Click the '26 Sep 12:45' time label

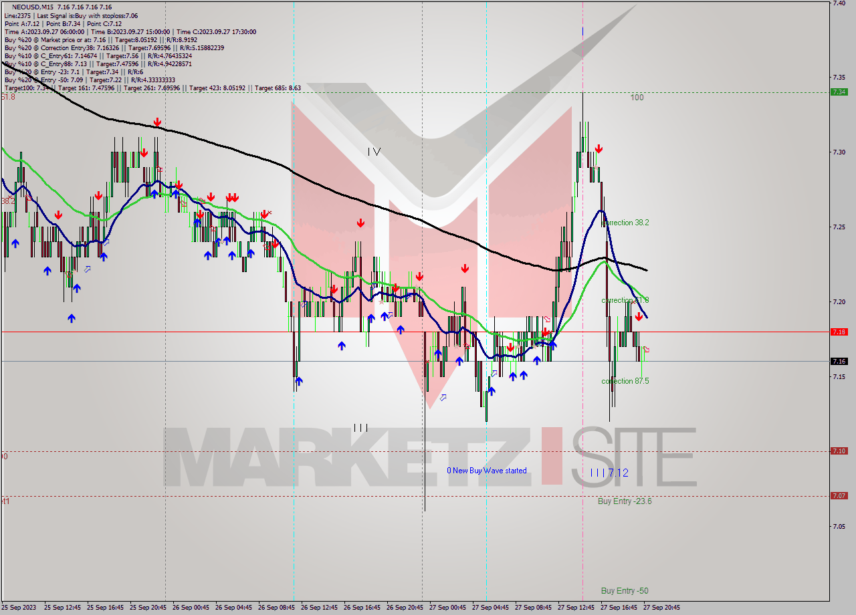coord(320,608)
